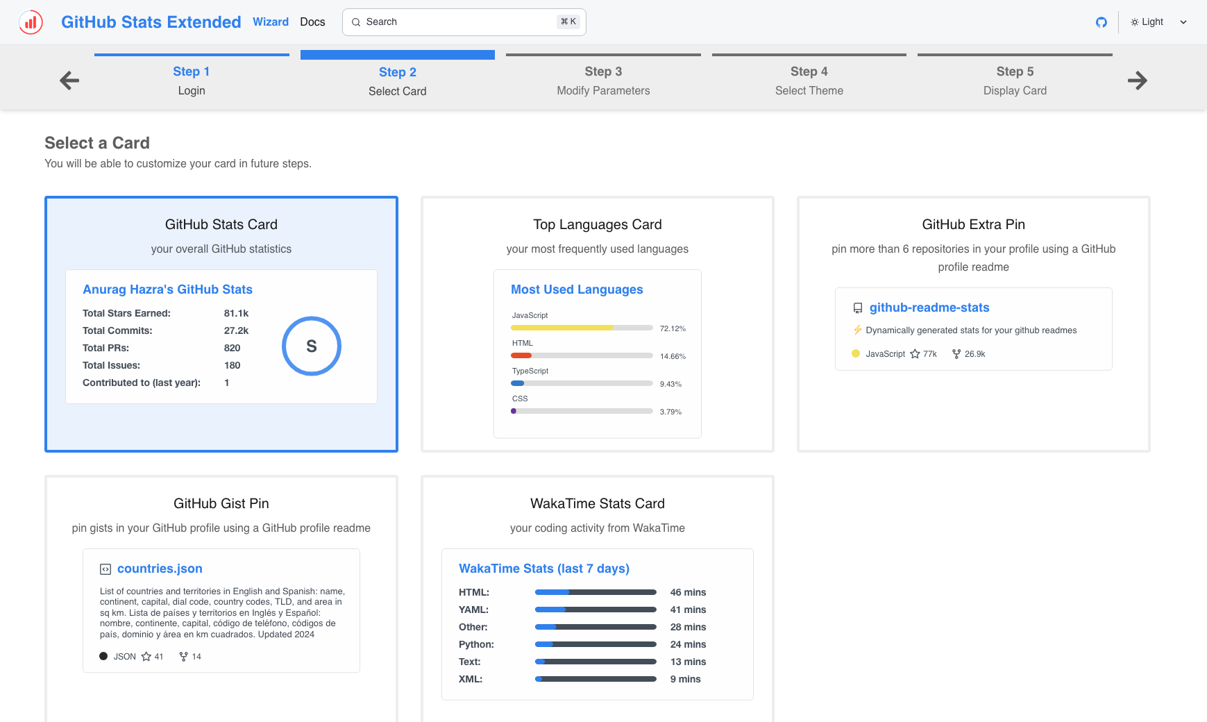Click the GitHub Stats Extended logo icon
This screenshot has width=1207, height=722.
point(31,22)
